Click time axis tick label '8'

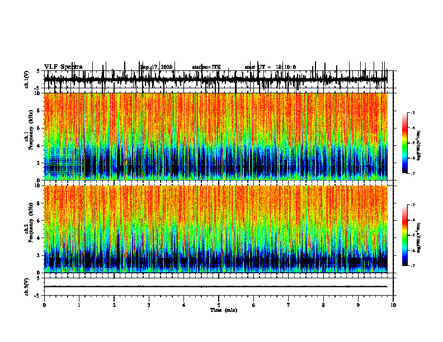coord(323,305)
